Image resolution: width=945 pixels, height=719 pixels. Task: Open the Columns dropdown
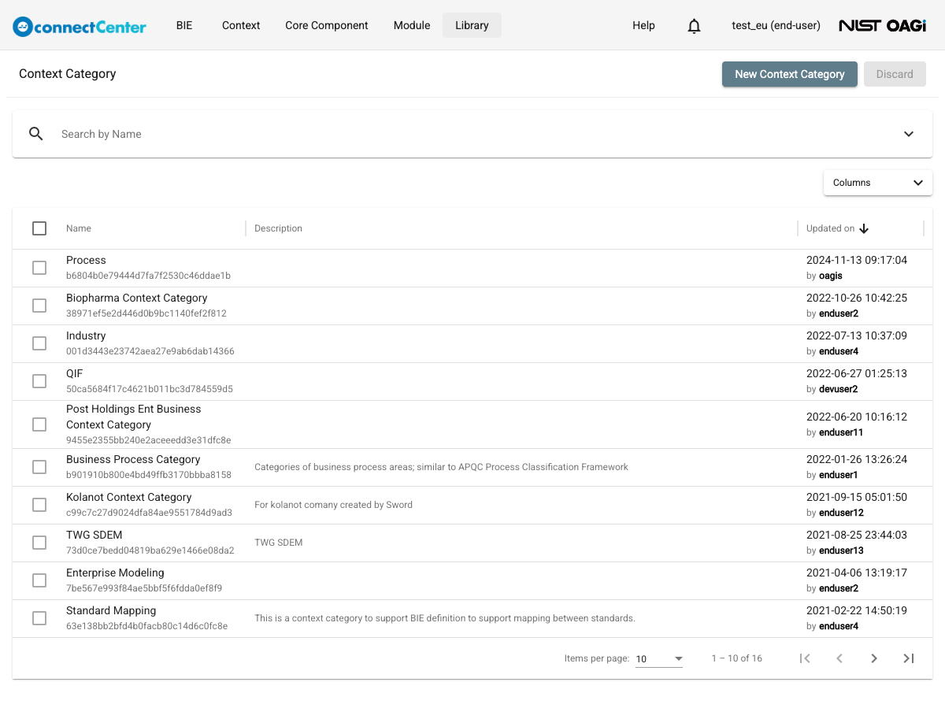coord(878,183)
